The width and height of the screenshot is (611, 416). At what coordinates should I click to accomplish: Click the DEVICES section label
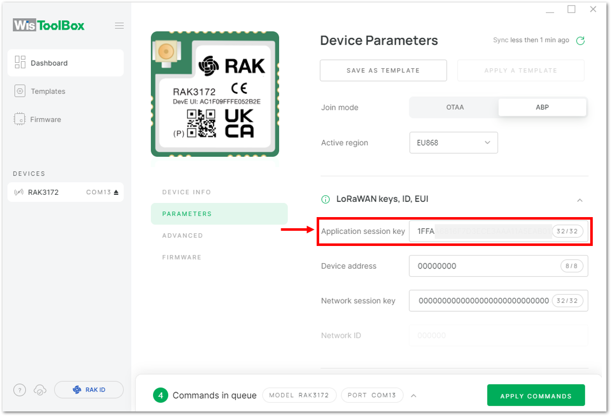pos(29,174)
